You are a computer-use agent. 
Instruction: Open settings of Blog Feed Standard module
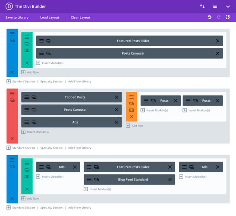89,180
